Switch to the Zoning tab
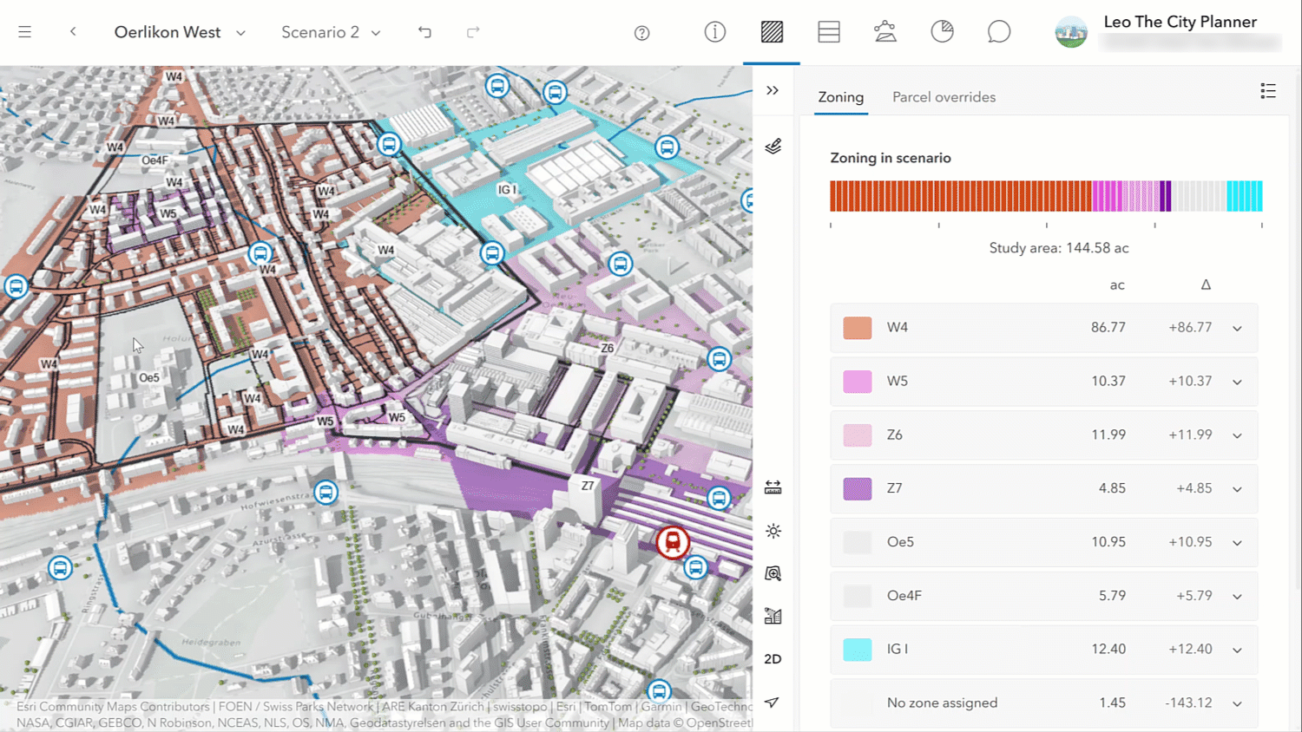The height and width of the screenshot is (732, 1302). 839,96
